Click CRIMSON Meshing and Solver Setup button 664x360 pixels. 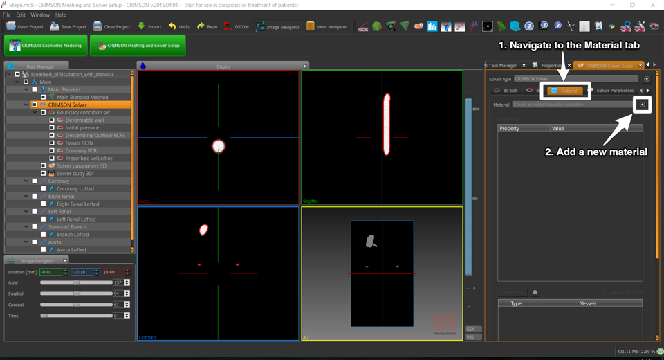(138, 46)
